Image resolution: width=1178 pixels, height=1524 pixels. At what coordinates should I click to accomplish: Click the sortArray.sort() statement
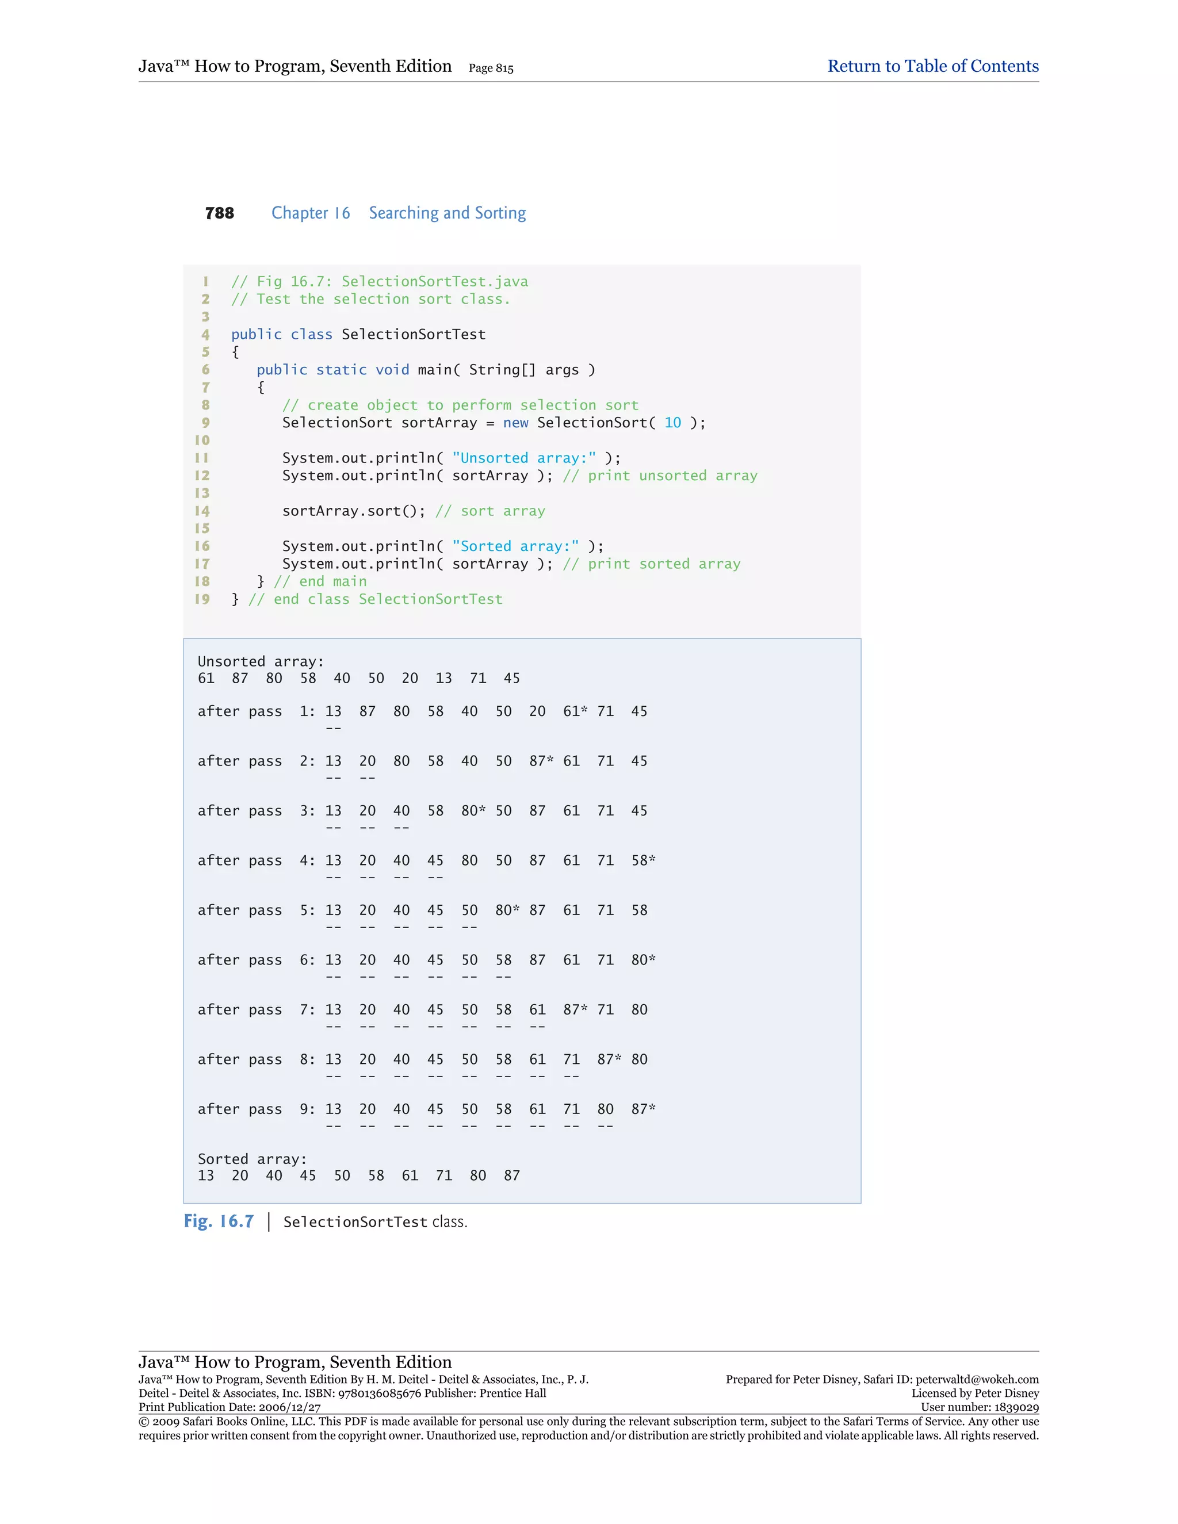[353, 511]
